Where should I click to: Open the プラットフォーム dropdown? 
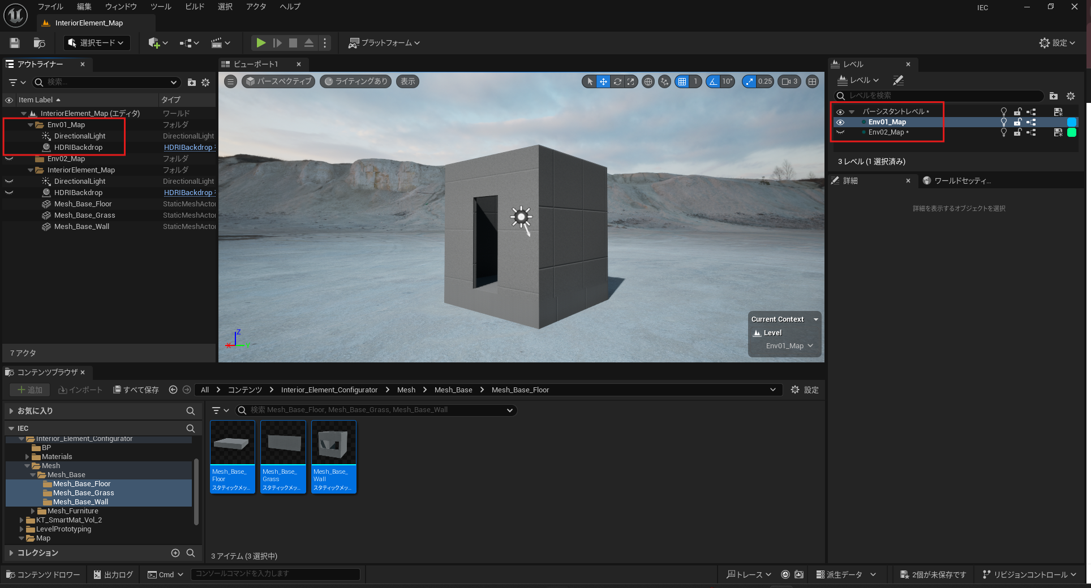[x=385, y=43]
